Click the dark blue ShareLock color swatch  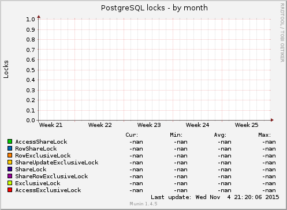click(x=10, y=169)
